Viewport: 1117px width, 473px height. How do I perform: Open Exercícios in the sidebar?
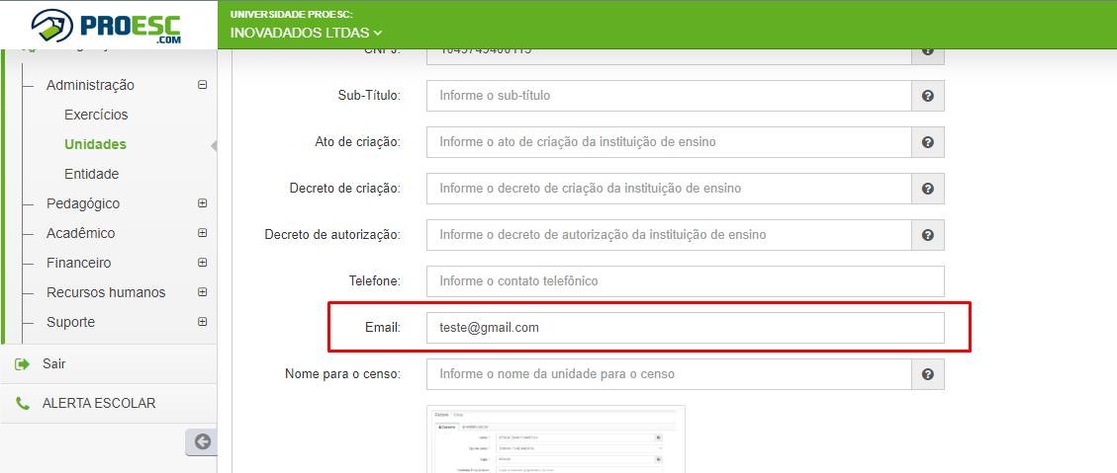(x=96, y=115)
